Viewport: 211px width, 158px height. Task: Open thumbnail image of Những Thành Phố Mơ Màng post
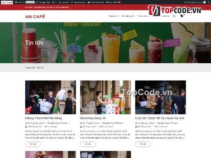[x=51, y=97]
